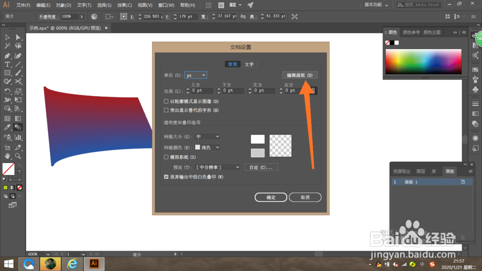Select the Column Graph tool
This screenshot has height=271, width=482.
18,137
